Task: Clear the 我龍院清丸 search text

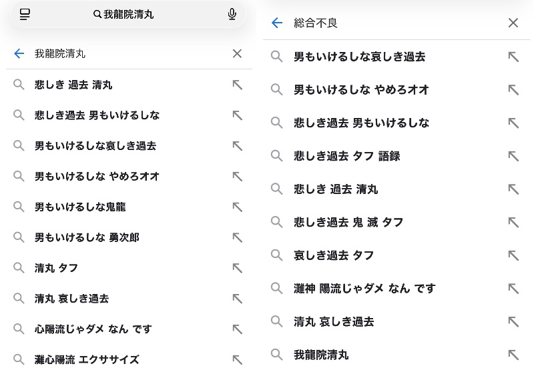Action: point(237,53)
